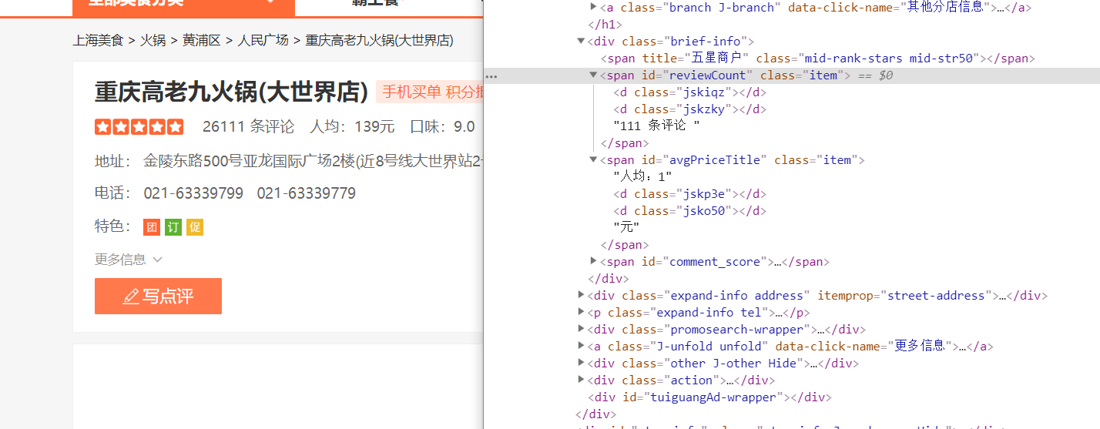Image resolution: width=1100 pixels, height=429 pixels.
Task: Expand the div promosearch-wrapper node
Action: (x=582, y=330)
